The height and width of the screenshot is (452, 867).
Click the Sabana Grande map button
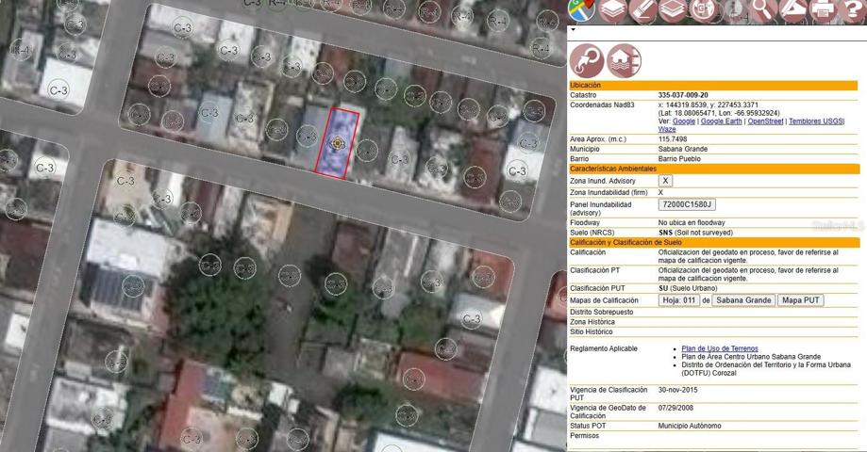743,300
